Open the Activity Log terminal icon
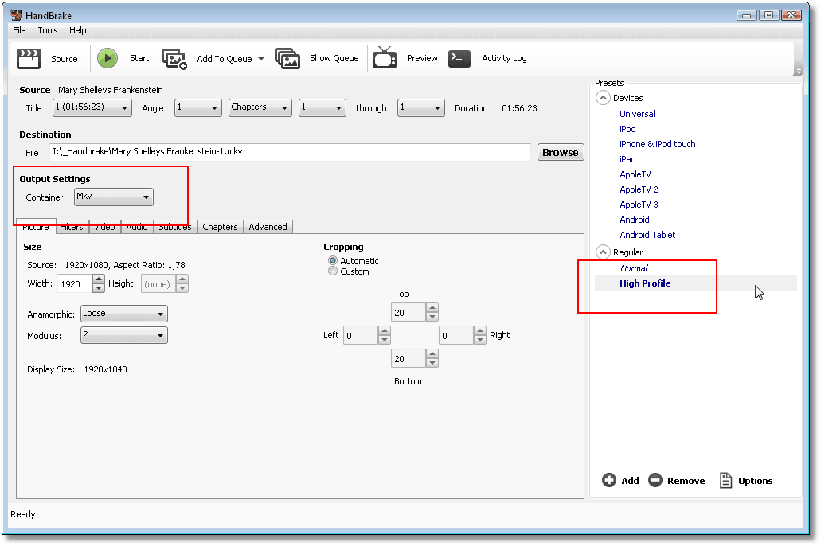This screenshot has width=821, height=546. point(459,58)
